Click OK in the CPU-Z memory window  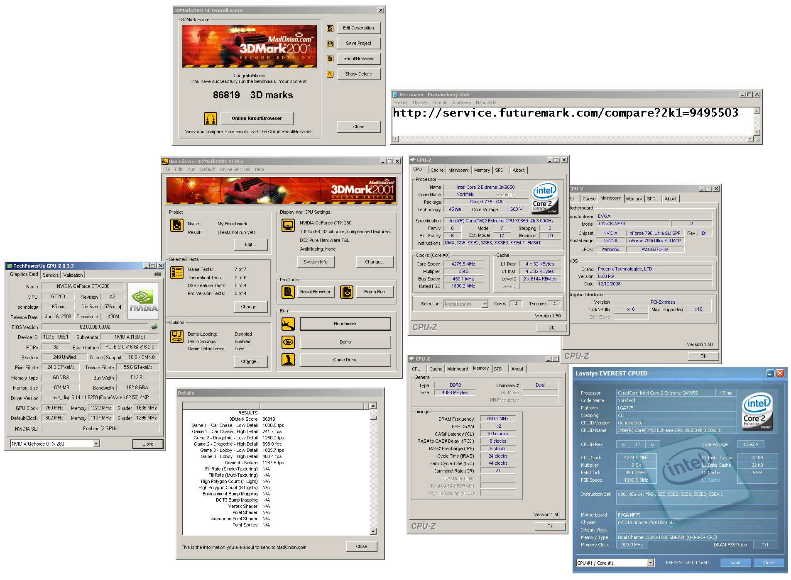point(550,526)
